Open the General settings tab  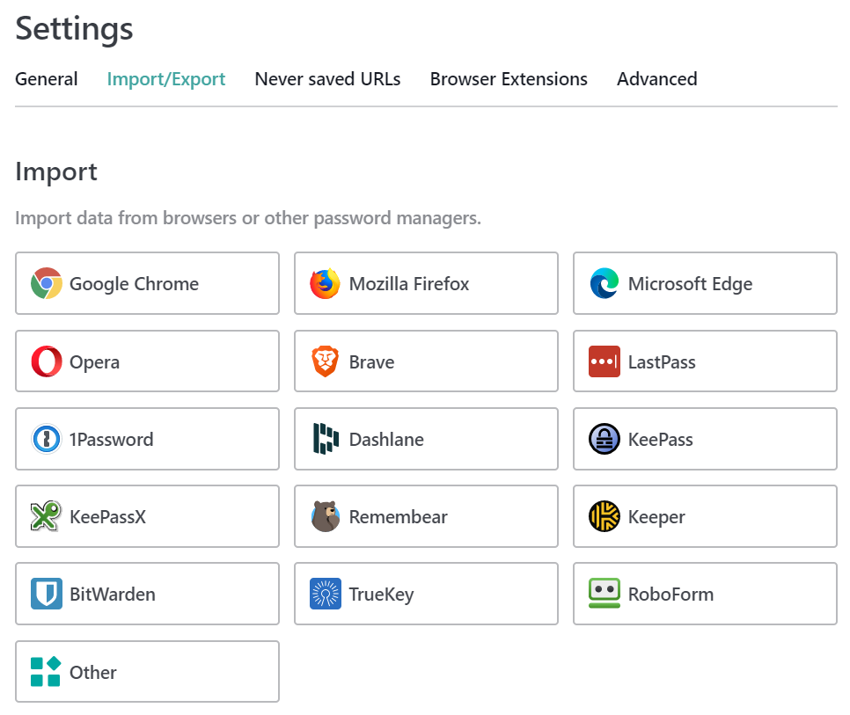pyautogui.click(x=46, y=79)
